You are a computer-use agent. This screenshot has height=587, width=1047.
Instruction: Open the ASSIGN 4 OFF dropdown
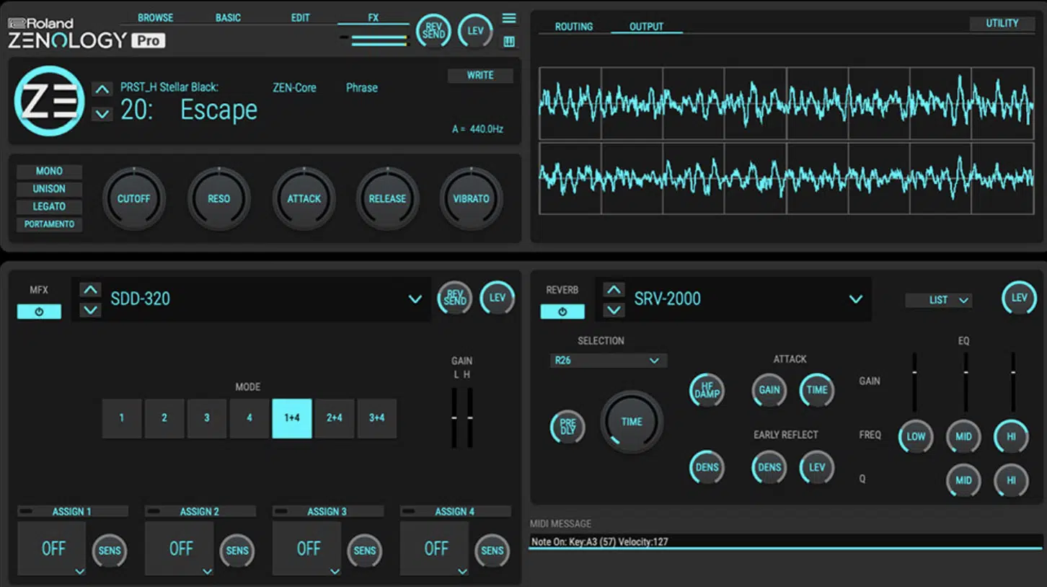(435, 549)
